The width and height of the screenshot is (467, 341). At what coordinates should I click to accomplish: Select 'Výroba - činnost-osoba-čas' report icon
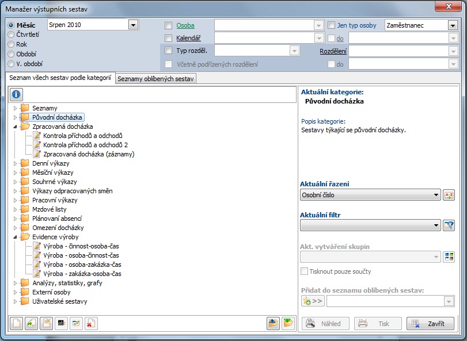point(37,246)
